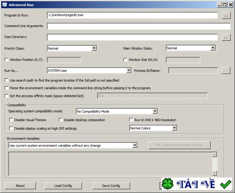Screen dimensions: 235x193
Task: Click the Save Config button
Action: click(x=111, y=186)
